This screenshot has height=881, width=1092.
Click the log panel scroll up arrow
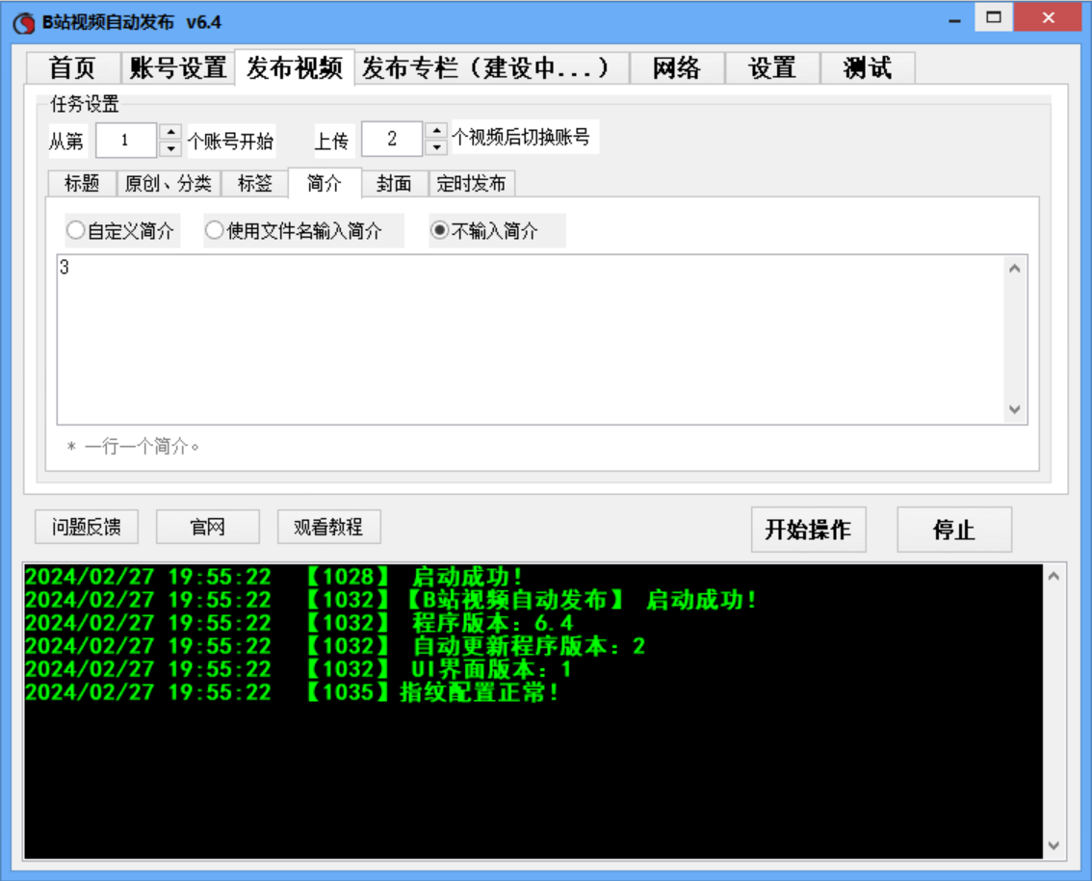[1053, 576]
